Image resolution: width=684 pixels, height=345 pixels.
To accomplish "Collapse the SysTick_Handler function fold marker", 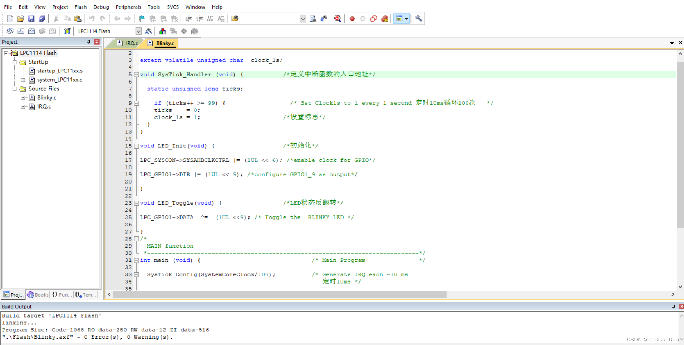I will [x=136, y=75].
